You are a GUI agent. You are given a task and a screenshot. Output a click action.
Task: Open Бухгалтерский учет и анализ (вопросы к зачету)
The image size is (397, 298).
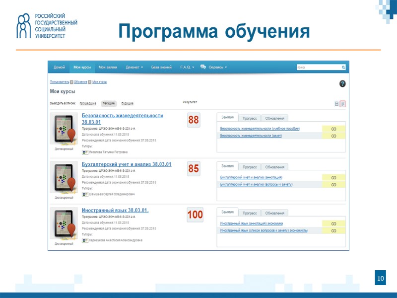tap(256, 184)
